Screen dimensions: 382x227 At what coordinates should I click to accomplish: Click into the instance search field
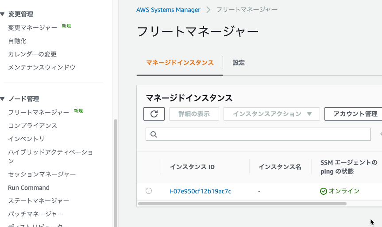(258, 134)
